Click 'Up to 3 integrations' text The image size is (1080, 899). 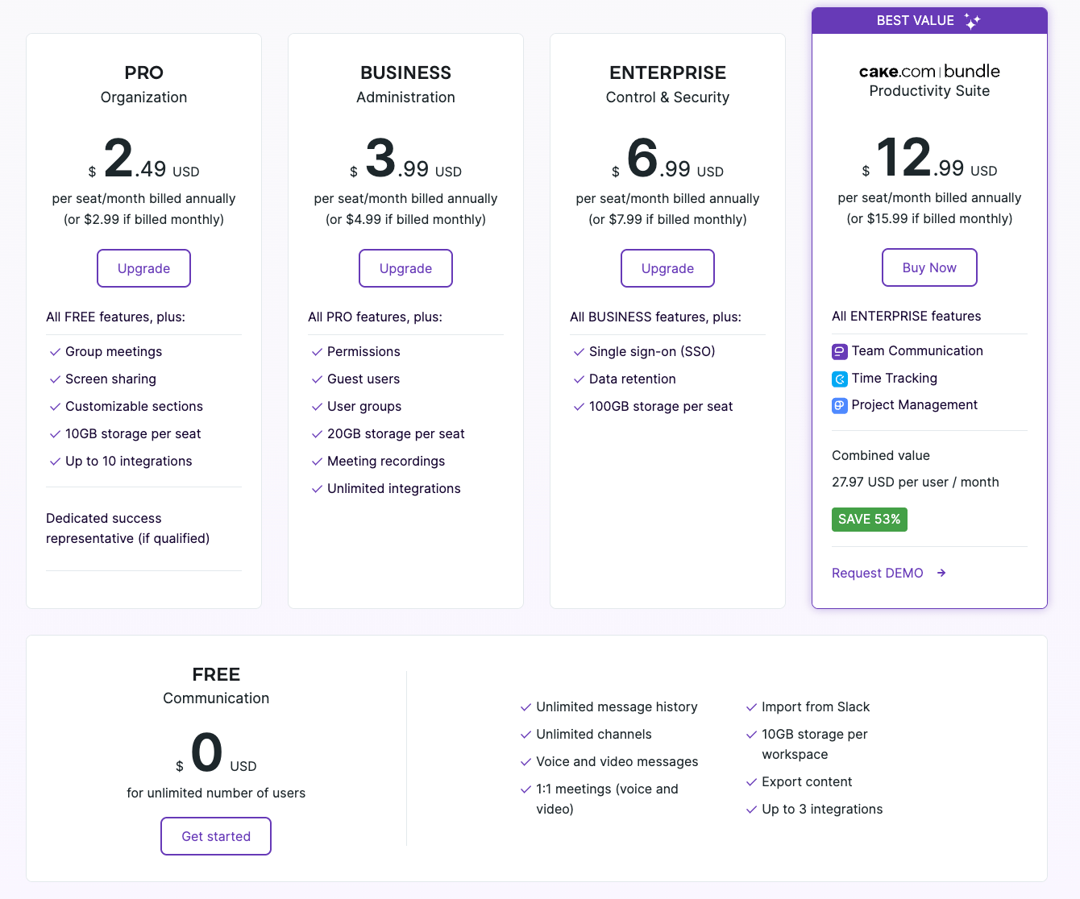pos(822,810)
